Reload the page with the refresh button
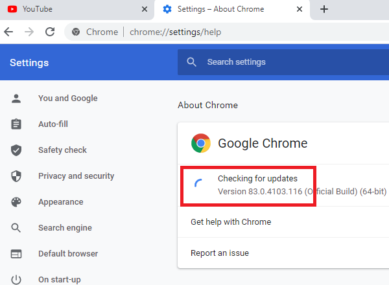Image resolution: width=389 pixels, height=285 pixels. [50, 32]
